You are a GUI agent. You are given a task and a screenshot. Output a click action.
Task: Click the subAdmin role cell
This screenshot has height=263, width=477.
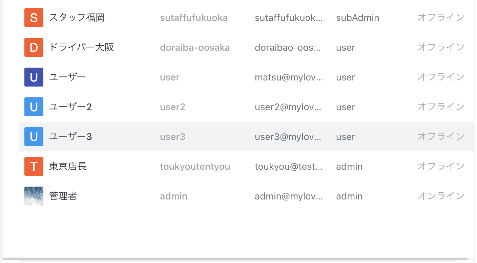coord(357,18)
